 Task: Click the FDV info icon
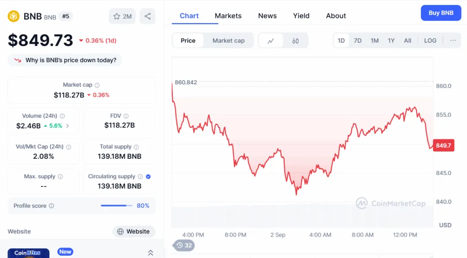(126, 116)
